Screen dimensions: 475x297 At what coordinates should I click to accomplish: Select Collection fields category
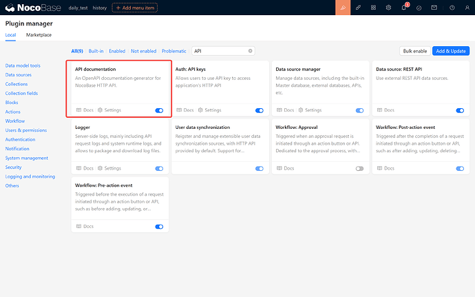tap(21, 93)
